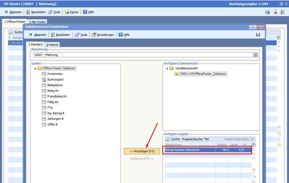The image size is (289, 183).
Task: Click the Buchungsart column icon
Action: (x=44, y=80)
